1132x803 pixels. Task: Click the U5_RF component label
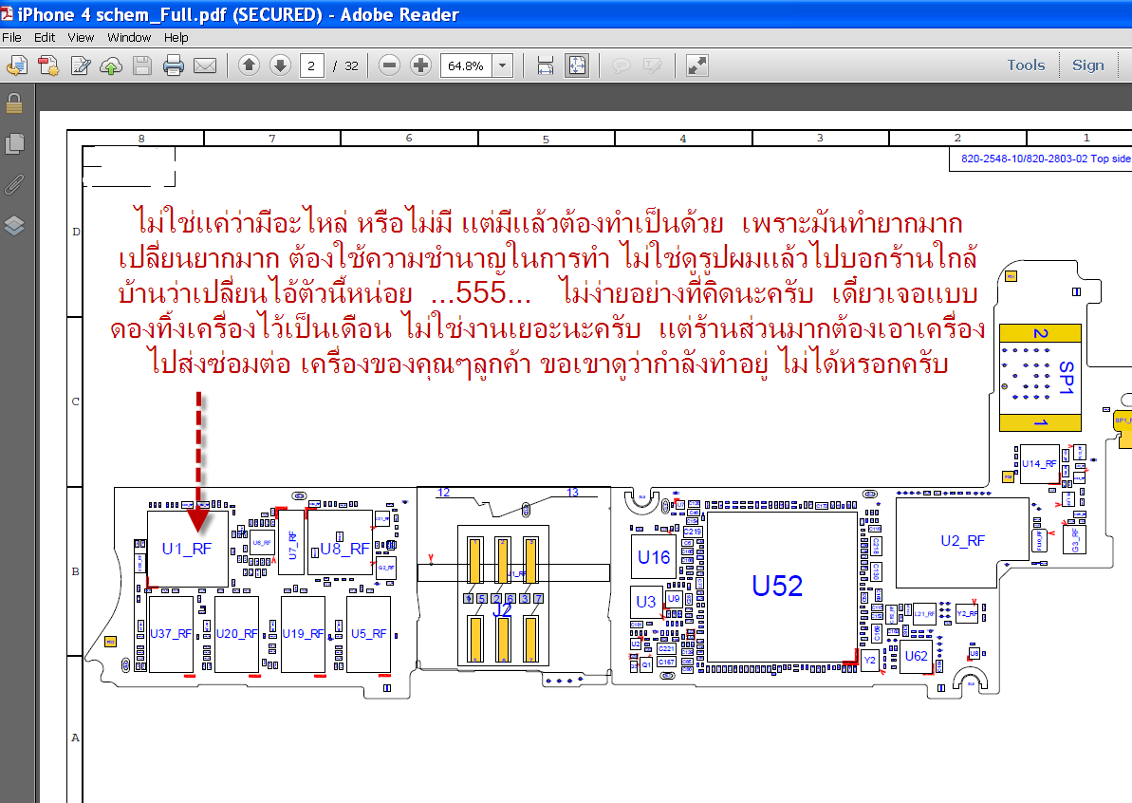pyautogui.click(x=369, y=633)
